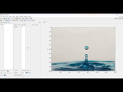
Task: Select the Insert Arrow annotation tool
Action: coord(21,20)
